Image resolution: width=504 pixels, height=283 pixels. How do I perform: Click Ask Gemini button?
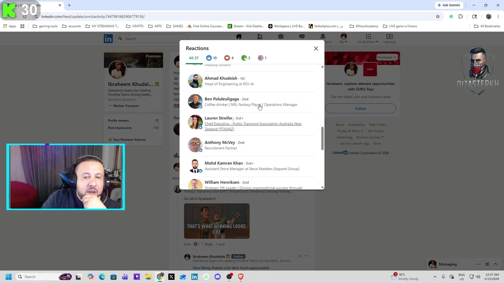point(448,5)
